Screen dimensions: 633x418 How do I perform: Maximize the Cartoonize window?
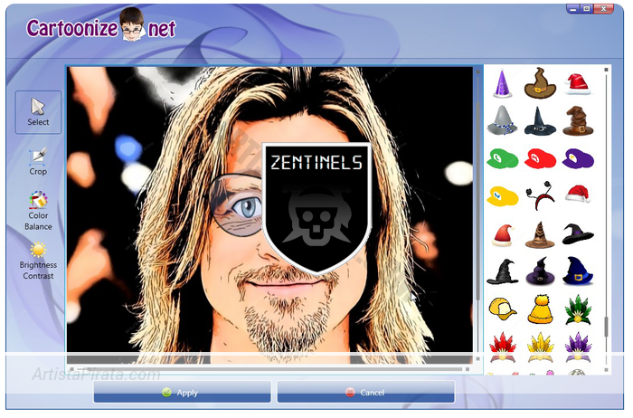pyautogui.click(x=587, y=8)
